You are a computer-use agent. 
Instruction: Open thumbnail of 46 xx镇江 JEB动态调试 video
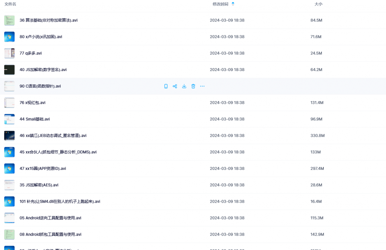(9, 136)
